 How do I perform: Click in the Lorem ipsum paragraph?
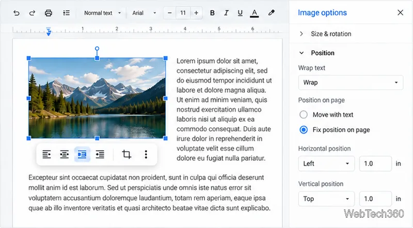click(224, 109)
